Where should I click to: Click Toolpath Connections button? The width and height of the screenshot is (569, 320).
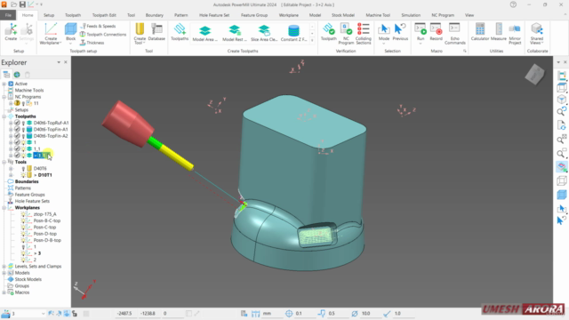point(103,35)
